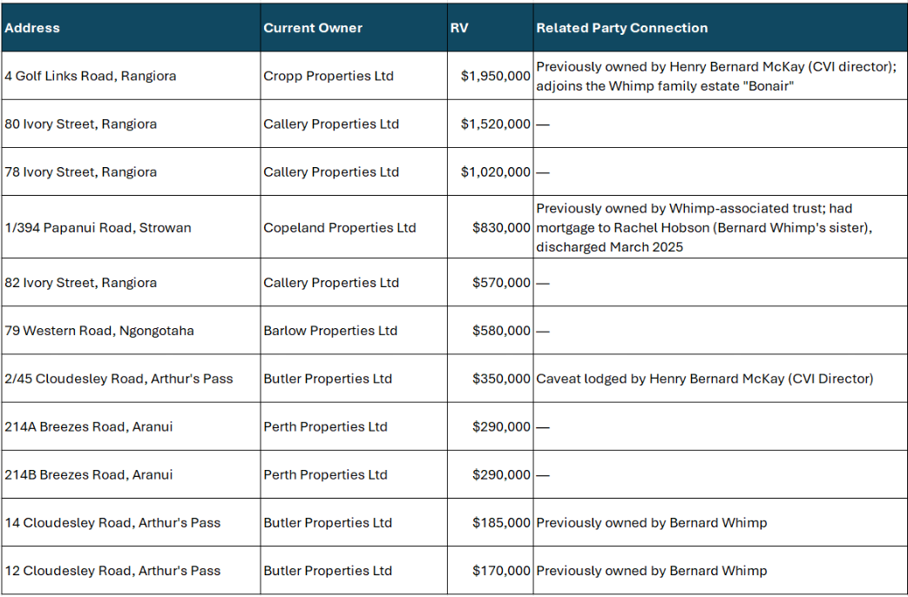
Task: Select the caveat lodged by McKay cell
Action: (704, 379)
